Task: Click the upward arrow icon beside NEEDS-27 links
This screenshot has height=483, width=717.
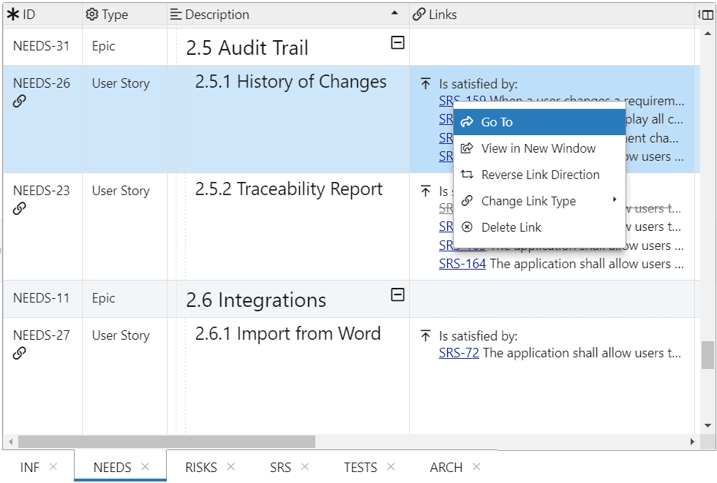Action: coord(426,336)
